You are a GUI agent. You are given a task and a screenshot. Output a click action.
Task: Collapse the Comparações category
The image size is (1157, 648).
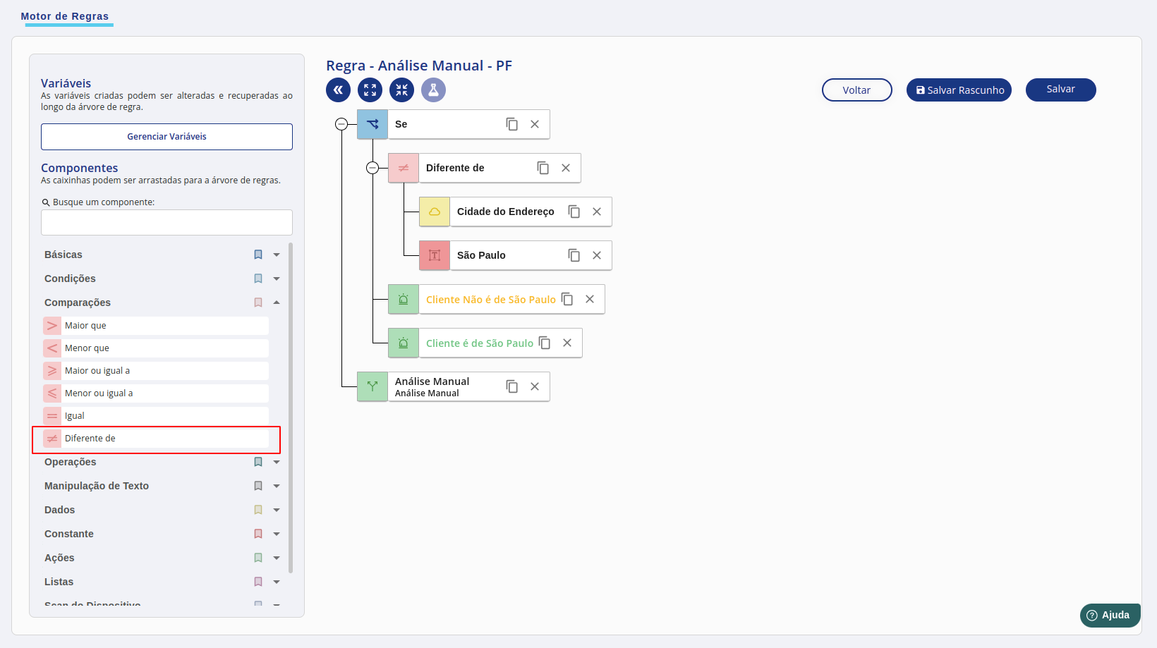(277, 302)
